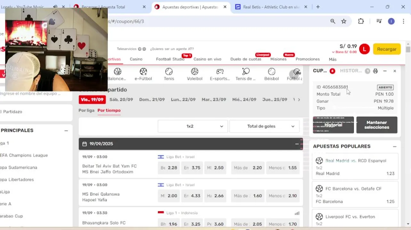Collapse the Apuestas Populares section
The image size is (411, 230).
pyautogui.click(x=395, y=146)
